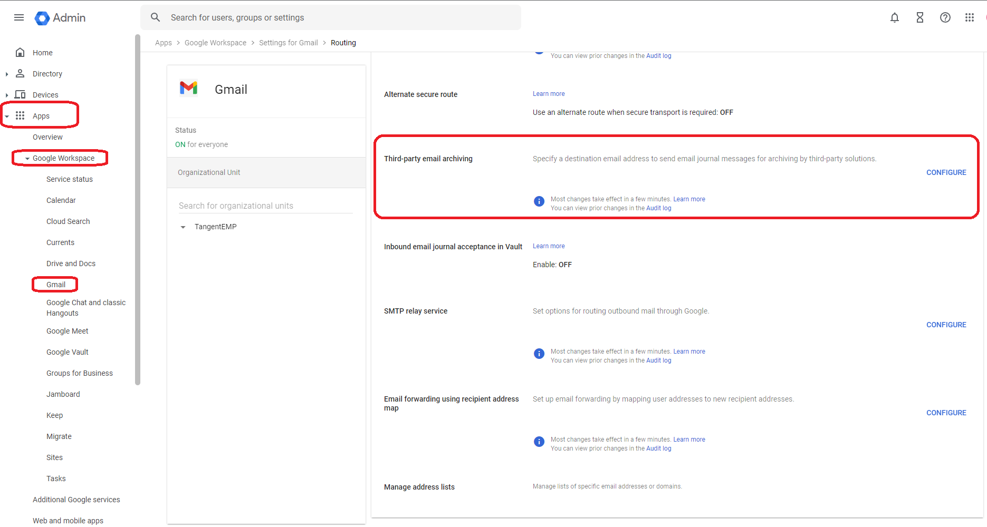Viewport: 987px width, 527px height.
Task: Click the Devices icon in sidebar
Action: click(20, 94)
